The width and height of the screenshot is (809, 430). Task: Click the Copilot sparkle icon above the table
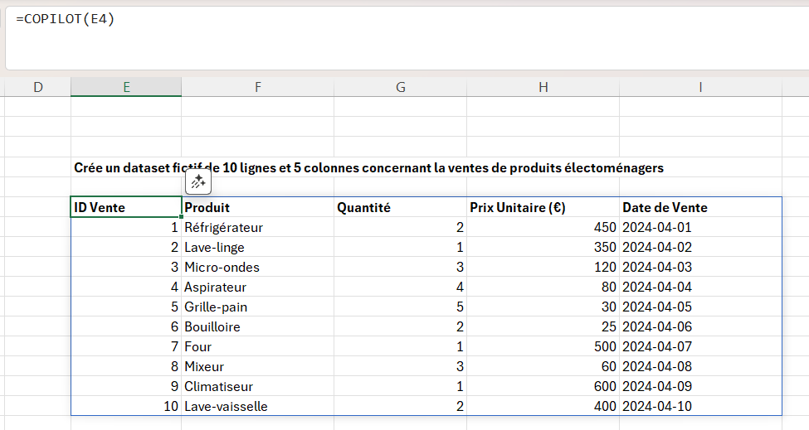point(197,182)
